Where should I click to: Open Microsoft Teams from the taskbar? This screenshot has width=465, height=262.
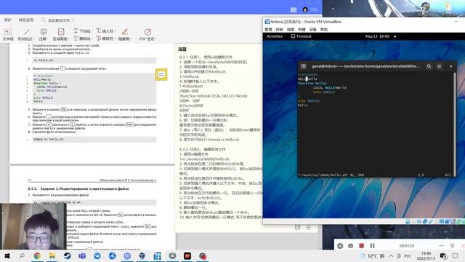(x=82, y=255)
